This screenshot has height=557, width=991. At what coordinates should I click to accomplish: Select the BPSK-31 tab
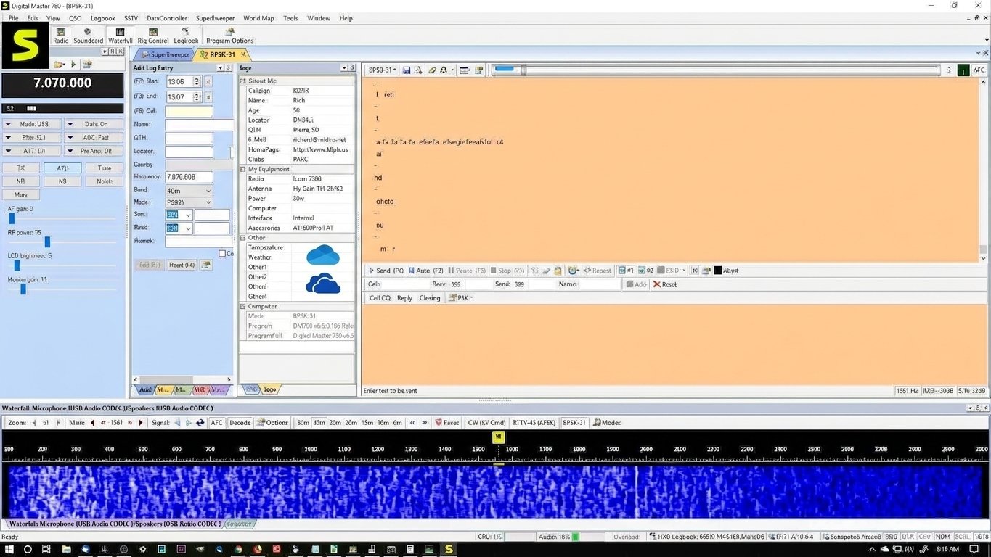click(x=222, y=54)
